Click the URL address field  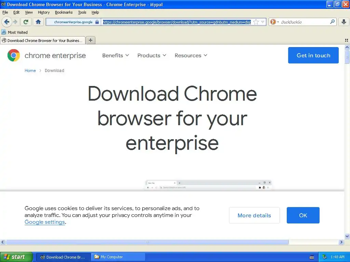177,22
